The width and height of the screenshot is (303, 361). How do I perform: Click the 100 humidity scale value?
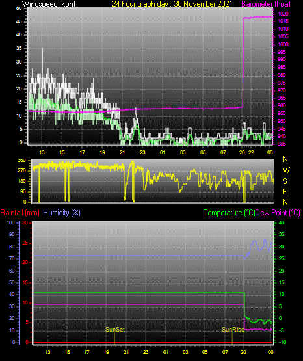pyautogui.click(x=11, y=223)
